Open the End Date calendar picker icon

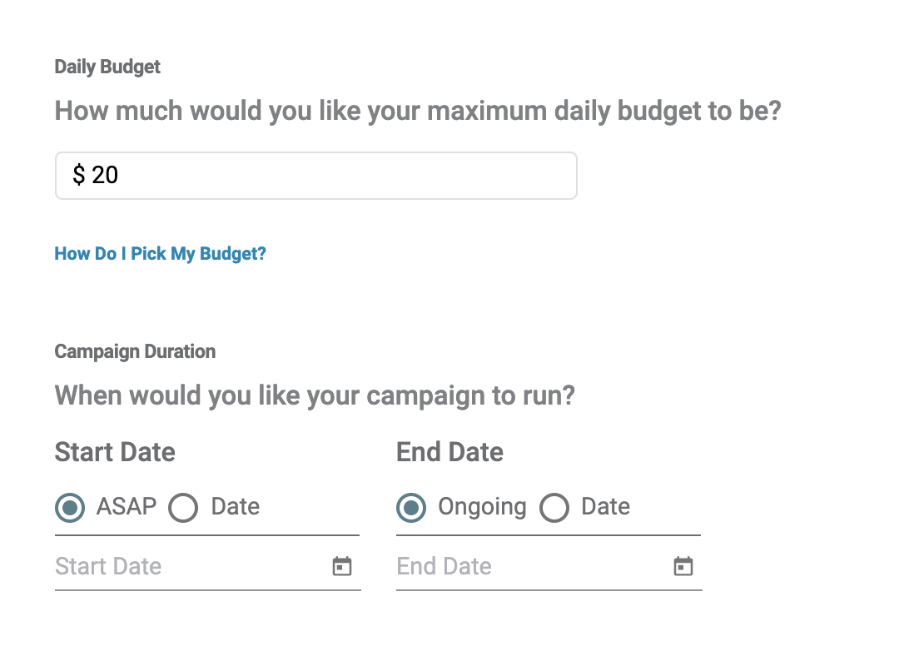click(683, 566)
